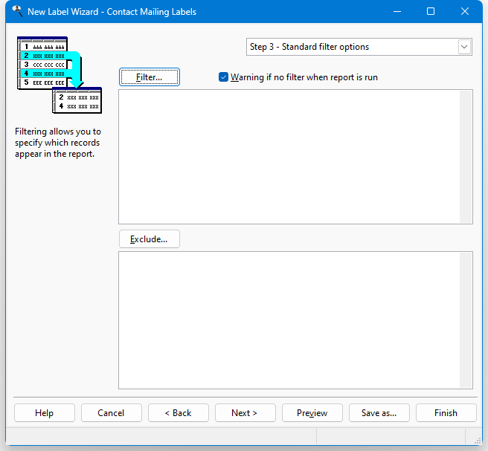Click inside the empty filter criteria list
488x451 pixels.
pyautogui.click(x=289, y=156)
